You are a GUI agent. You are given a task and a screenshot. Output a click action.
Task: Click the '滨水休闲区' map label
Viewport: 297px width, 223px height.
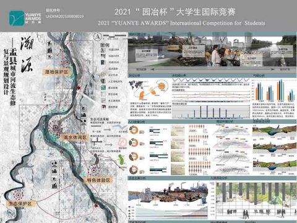pyautogui.click(x=75, y=138)
